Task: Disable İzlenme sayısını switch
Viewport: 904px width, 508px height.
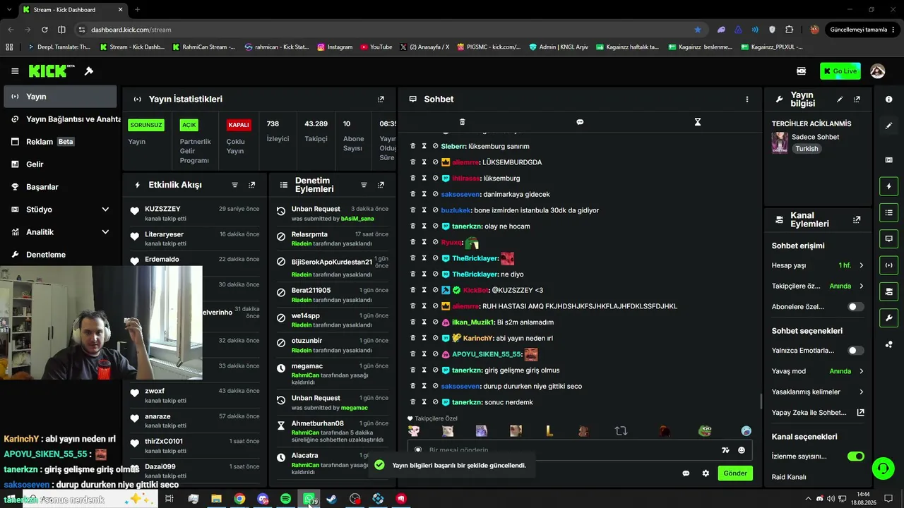Action: (855, 456)
